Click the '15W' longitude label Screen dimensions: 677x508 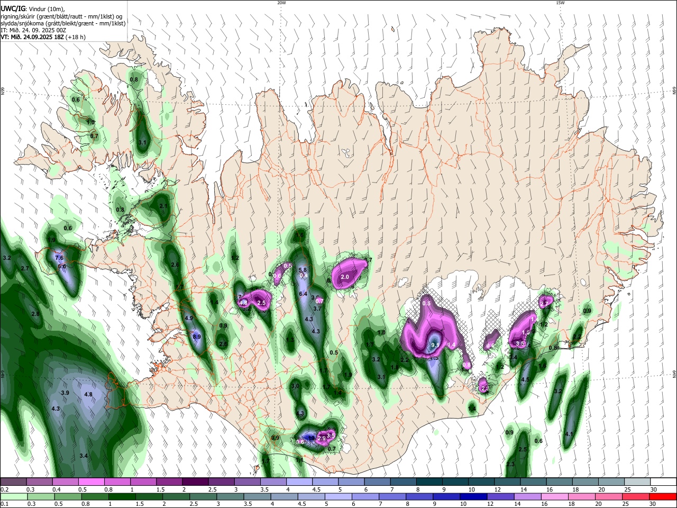coord(560,3)
